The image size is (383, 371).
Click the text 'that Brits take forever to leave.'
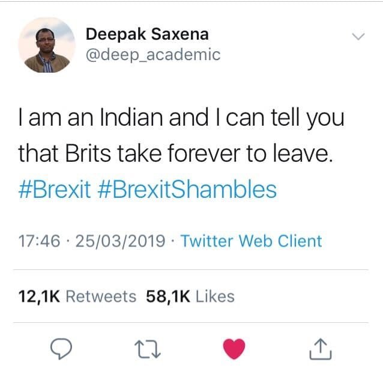click(x=175, y=154)
